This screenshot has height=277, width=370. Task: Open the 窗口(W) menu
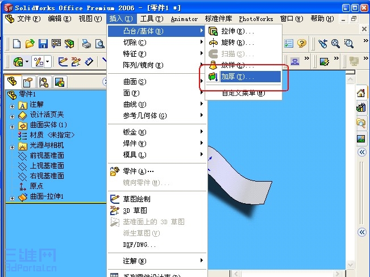pos(292,19)
